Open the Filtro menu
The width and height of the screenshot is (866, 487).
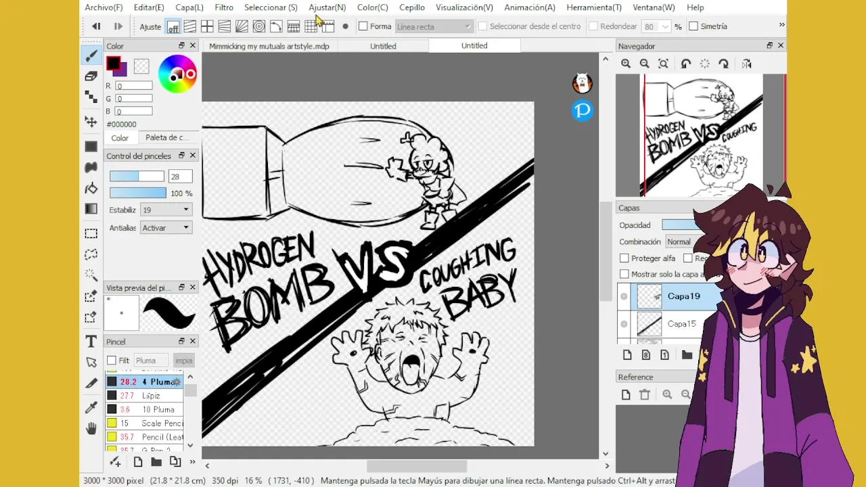pos(224,7)
